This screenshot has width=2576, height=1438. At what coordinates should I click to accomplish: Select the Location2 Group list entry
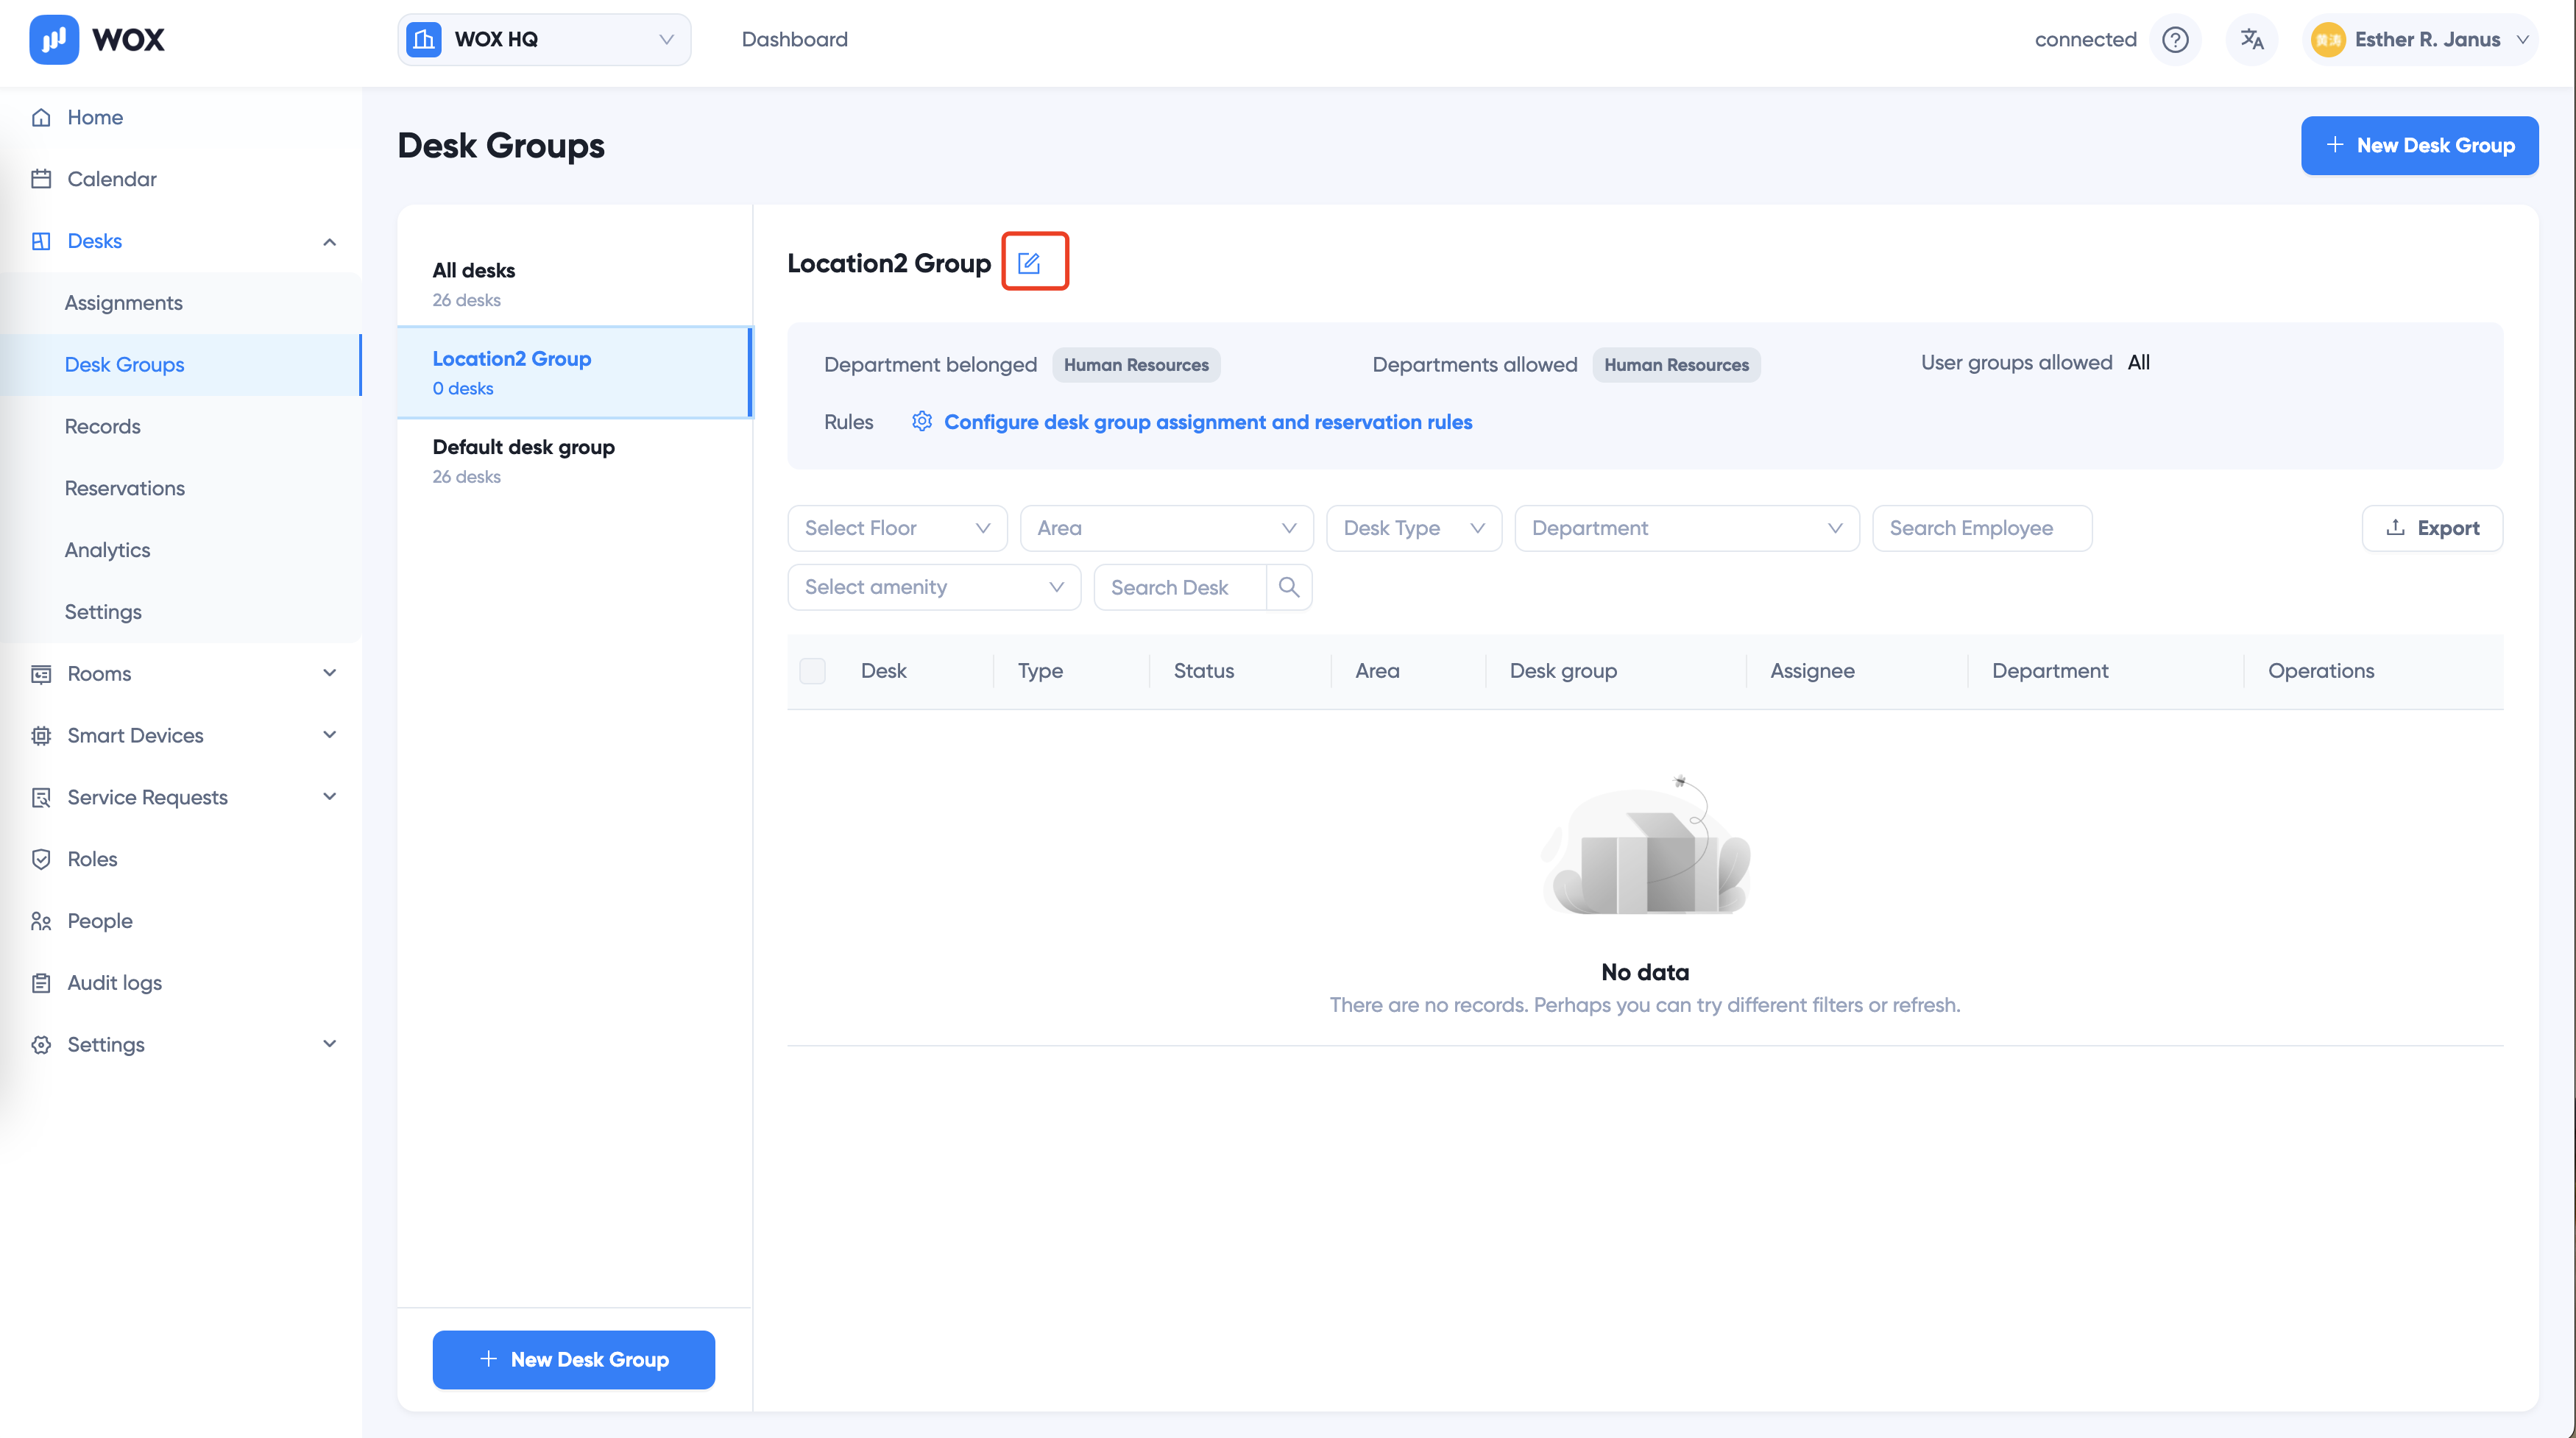click(x=574, y=372)
